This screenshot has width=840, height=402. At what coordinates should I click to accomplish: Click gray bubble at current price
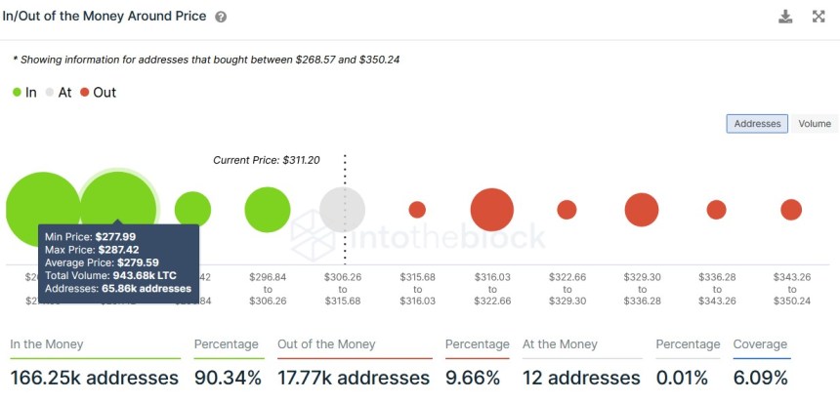coord(343,210)
